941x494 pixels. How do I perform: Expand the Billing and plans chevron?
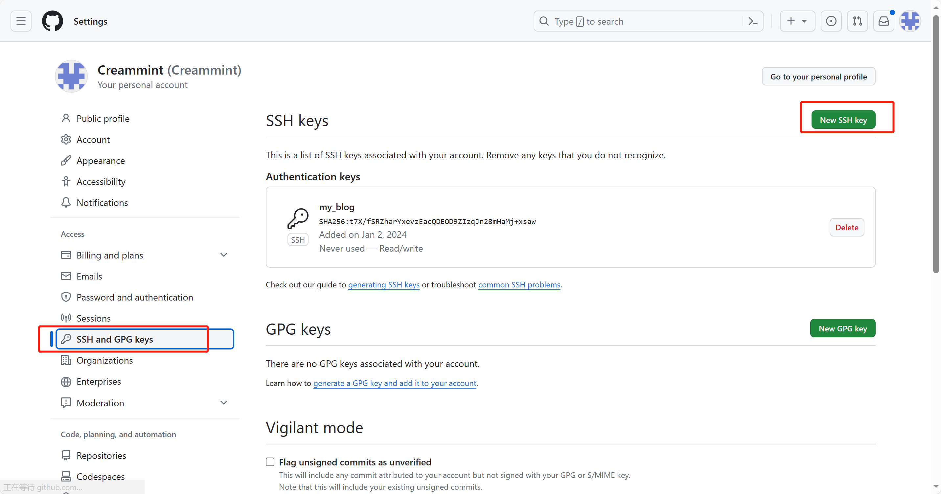point(223,255)
